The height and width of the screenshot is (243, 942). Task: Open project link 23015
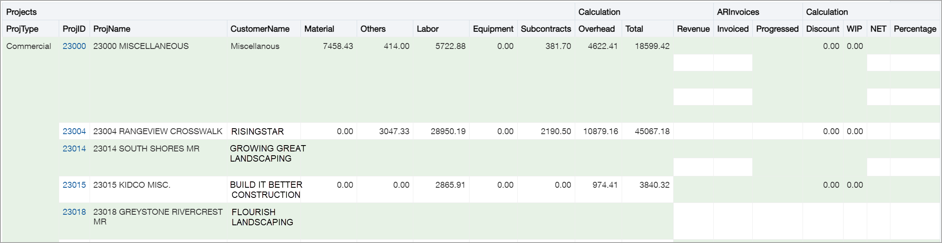[x=74, y=185]
